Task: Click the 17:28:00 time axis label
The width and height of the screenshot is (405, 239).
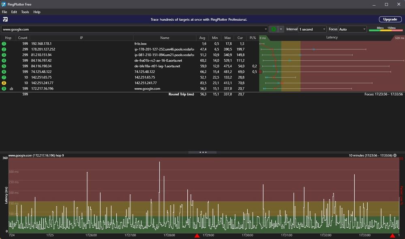Action: pyautogui.click(x=169, y=235)
